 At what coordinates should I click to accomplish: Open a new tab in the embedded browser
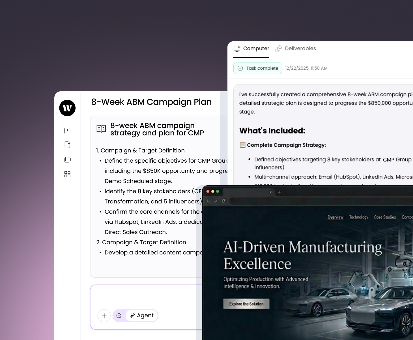pos(279,192)
